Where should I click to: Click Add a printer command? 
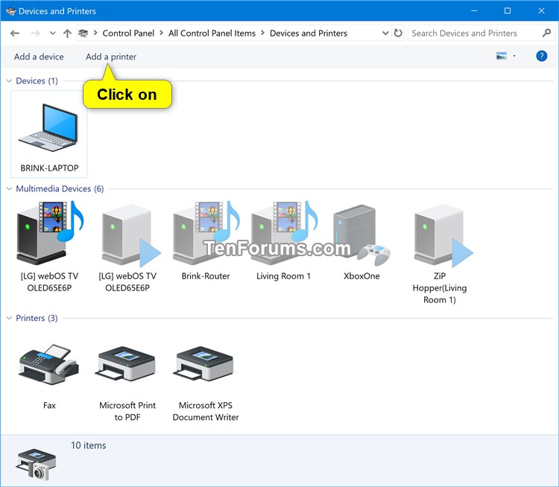coord(111,57)
